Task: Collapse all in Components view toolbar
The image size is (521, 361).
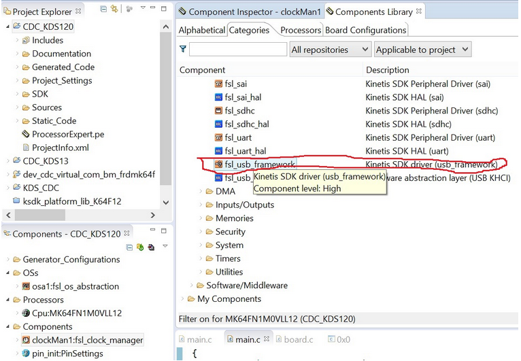Action: click(130, 247)
